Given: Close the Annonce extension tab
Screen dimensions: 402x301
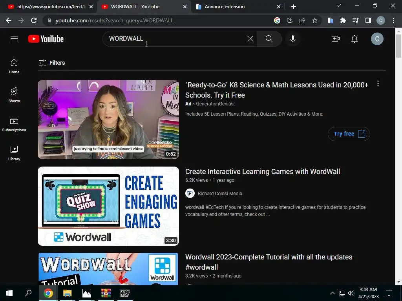Looking at the screenshot, I should click(x=279, y=7).
